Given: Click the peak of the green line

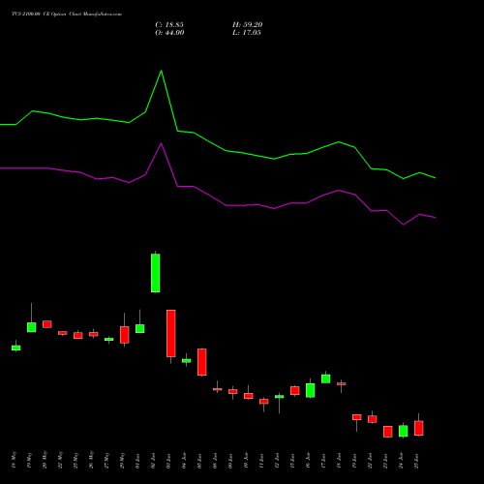Looking at the screenshot, I should (162, 71).
